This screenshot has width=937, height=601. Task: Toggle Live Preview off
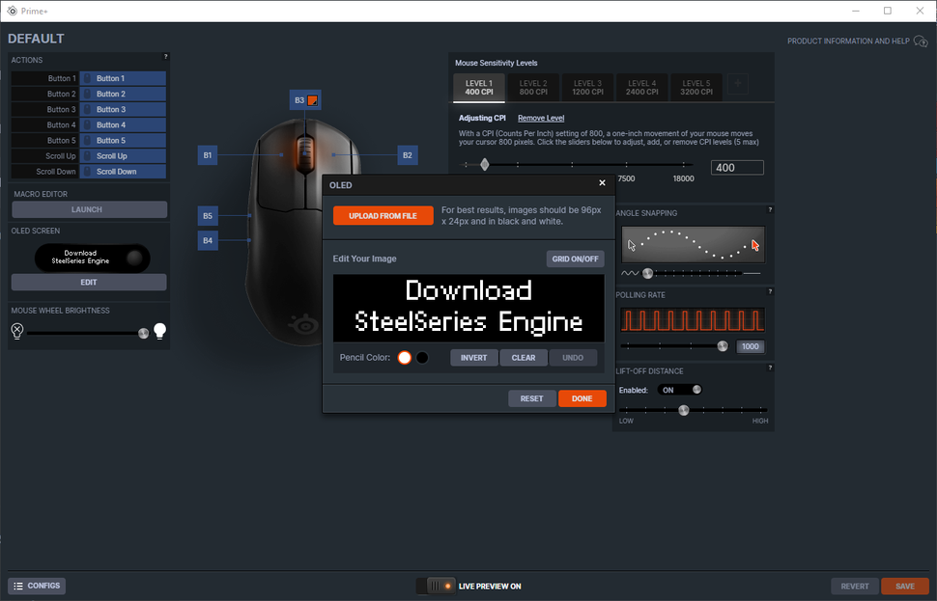(x=437, y=586)
